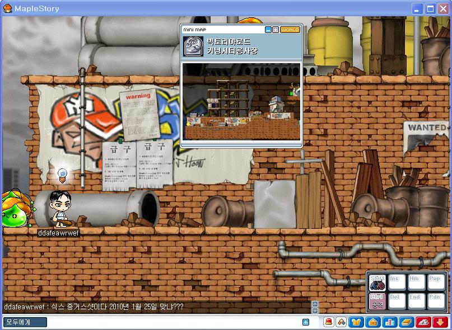Screen dimensions: 452x330
Task: Click the Victoria Road map emblem icon
Action: click(x=194, y=46)
